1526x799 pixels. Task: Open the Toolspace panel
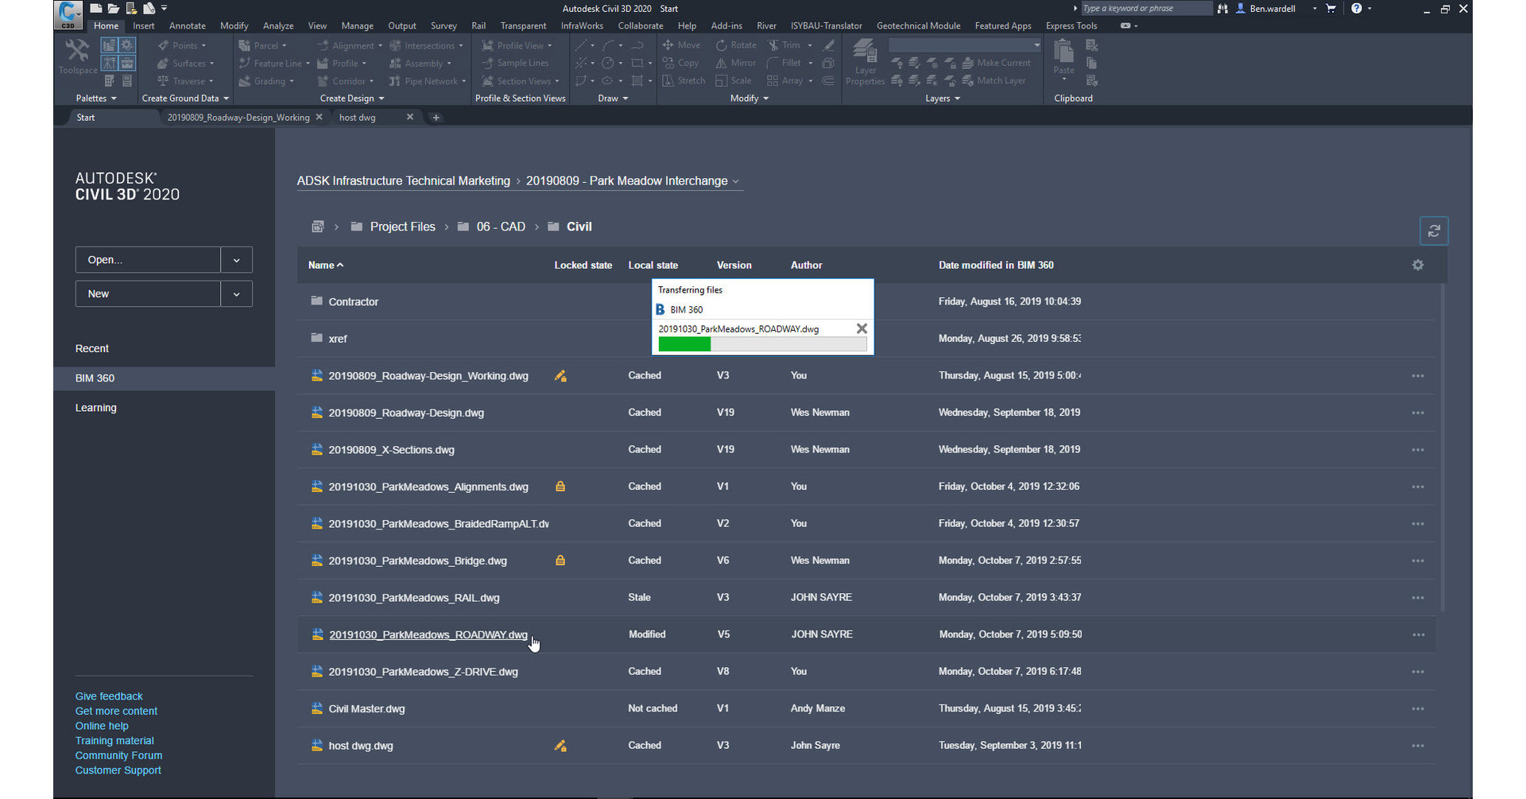(77, 56)
